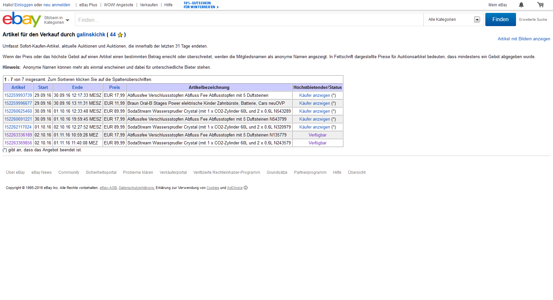The image size is (553, 300).
Task: Open the Erweiterte Suche link
Action: pos(533,19)
